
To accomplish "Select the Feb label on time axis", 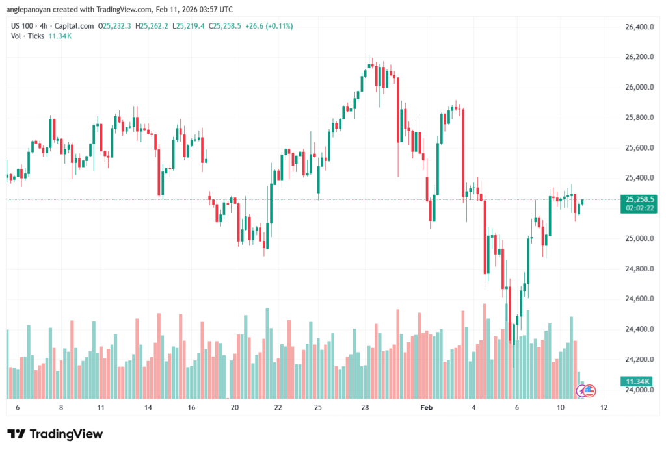I will coord(426,407).
